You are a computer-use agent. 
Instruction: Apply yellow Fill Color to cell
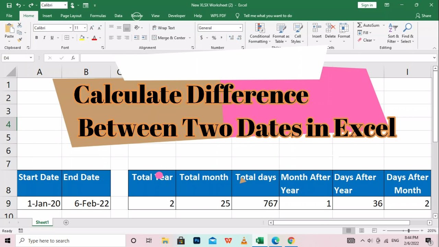(82, 38)
